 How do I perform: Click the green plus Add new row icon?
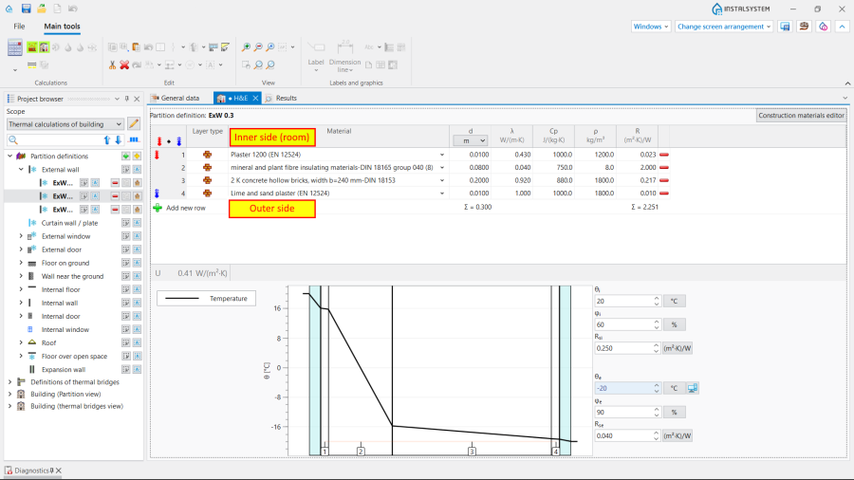(158, 207)
